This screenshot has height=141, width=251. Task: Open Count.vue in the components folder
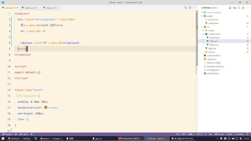click(x=215, y=38)
